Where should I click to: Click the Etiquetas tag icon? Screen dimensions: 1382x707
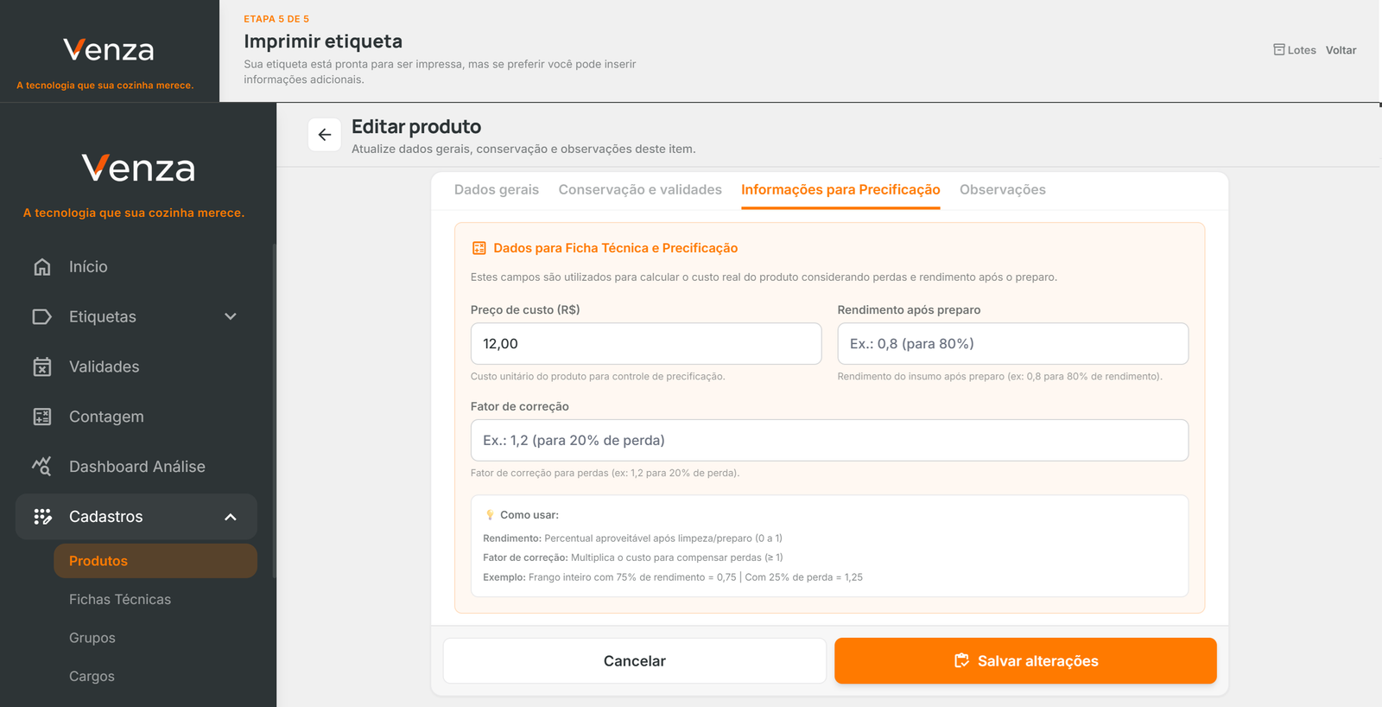[x=42, y=317]
